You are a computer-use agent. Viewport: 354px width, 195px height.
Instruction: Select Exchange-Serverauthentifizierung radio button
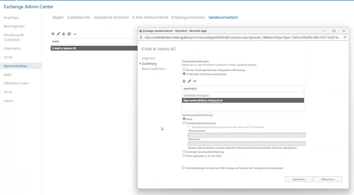(184, 152)
